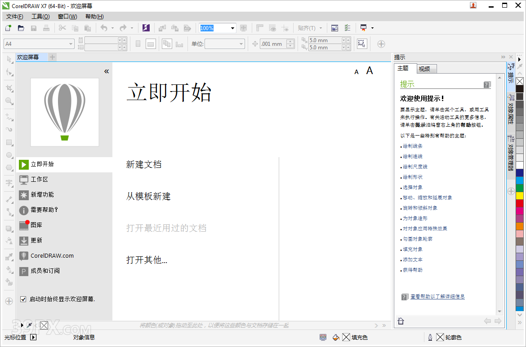
Task: Click 打开其他... to open another file
Action: [147, 259]
